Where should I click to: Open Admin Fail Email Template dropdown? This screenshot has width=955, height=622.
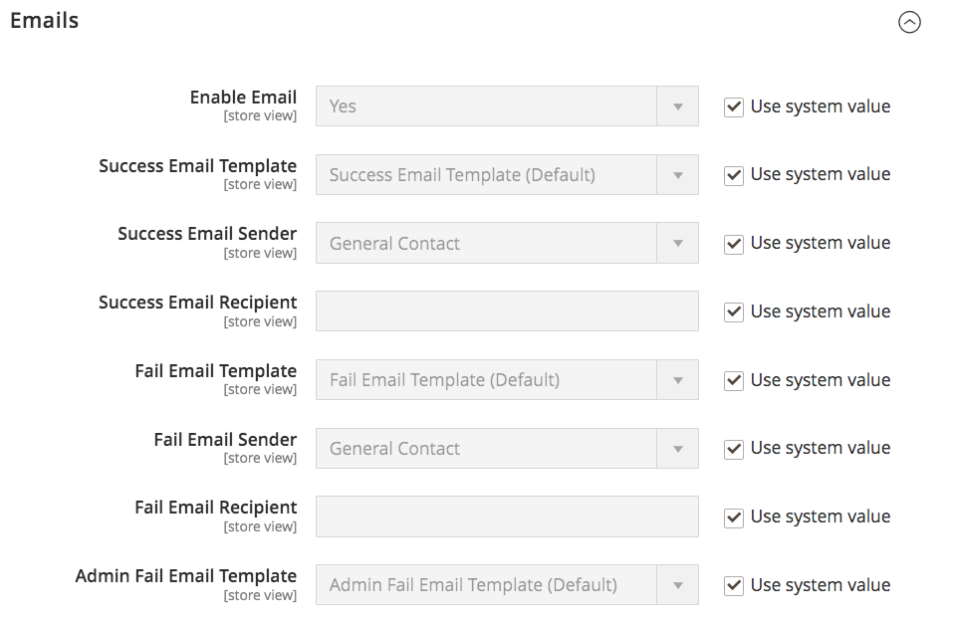507,585
